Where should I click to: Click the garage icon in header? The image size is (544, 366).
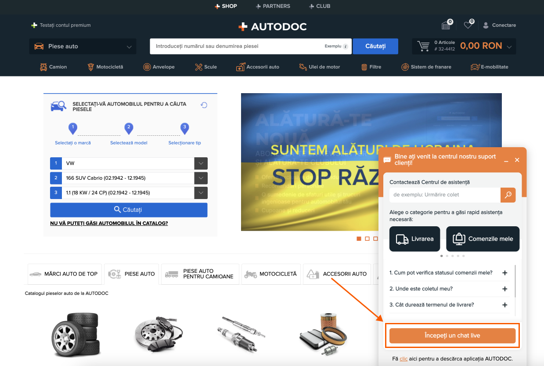click(x=446, y=25)
